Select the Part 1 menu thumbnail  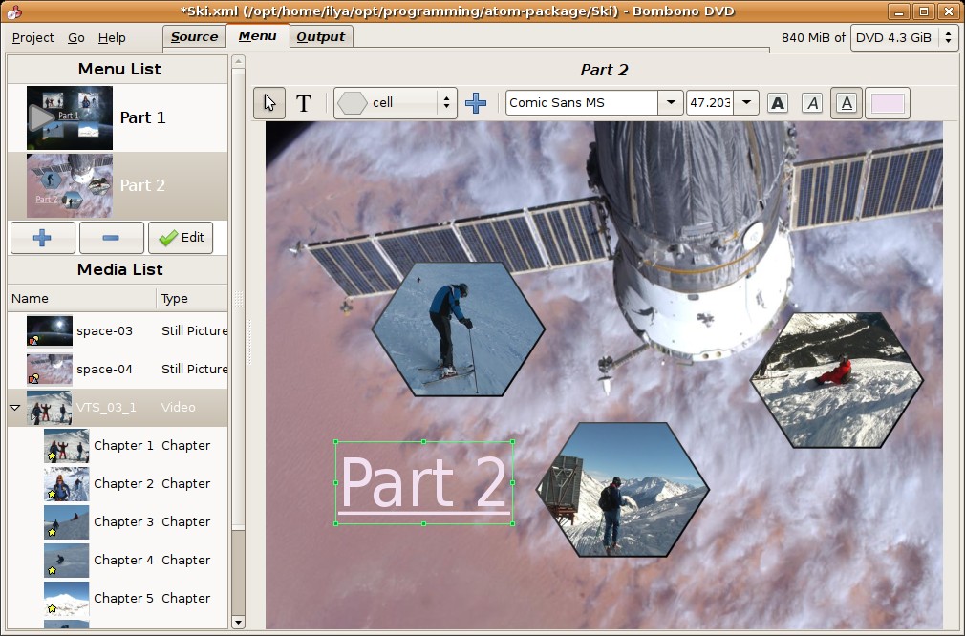[69, 117]
